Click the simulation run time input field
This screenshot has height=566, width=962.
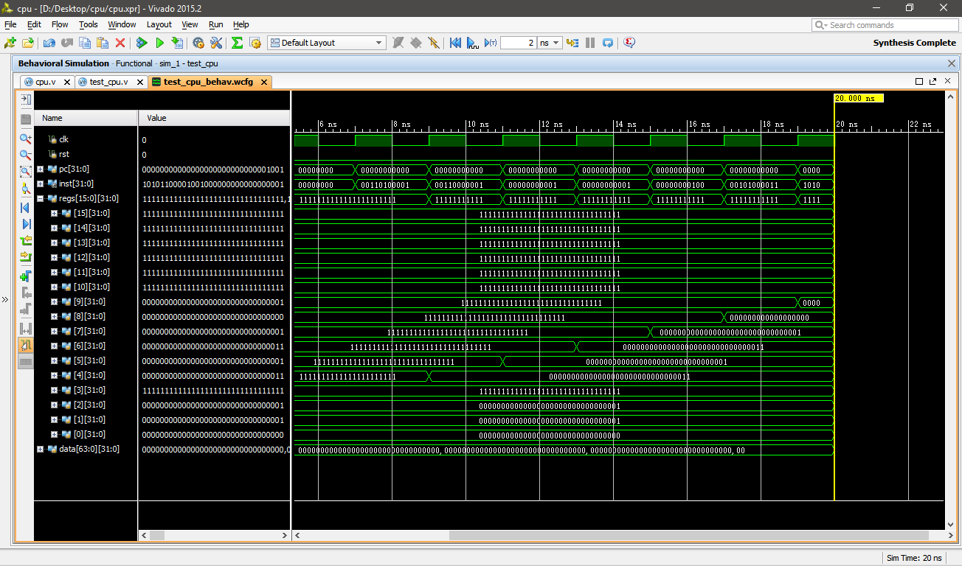click(x=519, y=43)
